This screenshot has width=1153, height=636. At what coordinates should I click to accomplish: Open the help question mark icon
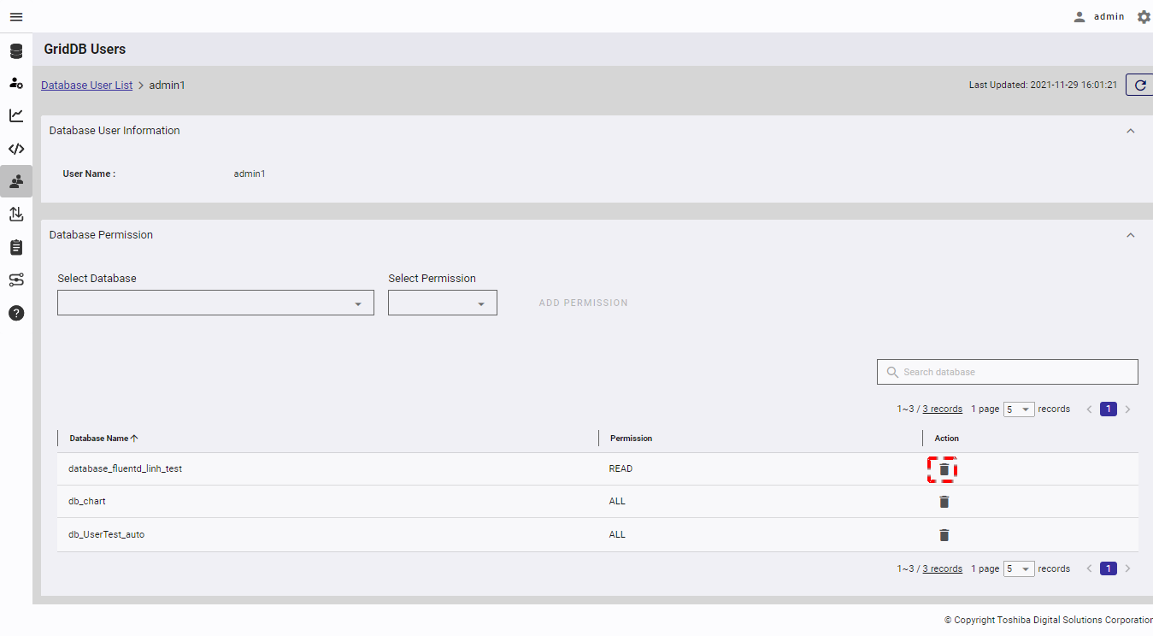[16, 313]
